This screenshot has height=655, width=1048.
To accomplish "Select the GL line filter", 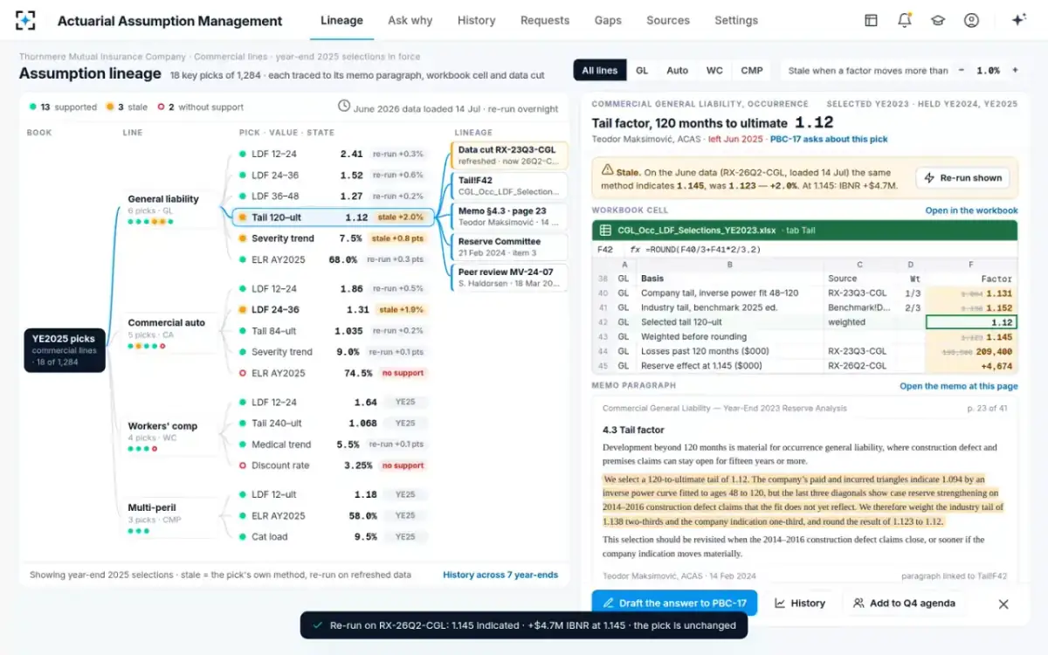I will [x=642, y=71].
